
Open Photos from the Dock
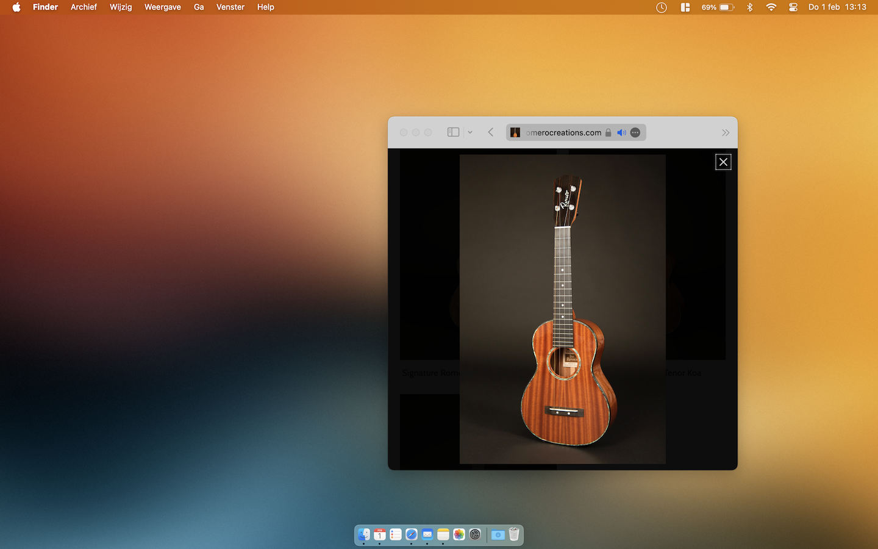[x=459, y=534]
